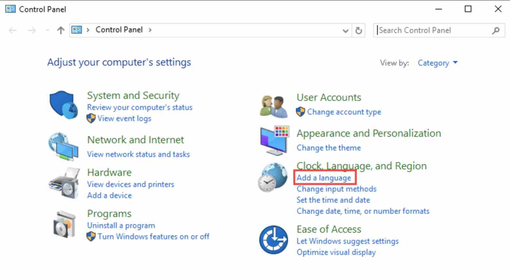Refresh the Control Panel view
Image resolution: width=510 pixels, height=280 pixels.
click(359, 30)
